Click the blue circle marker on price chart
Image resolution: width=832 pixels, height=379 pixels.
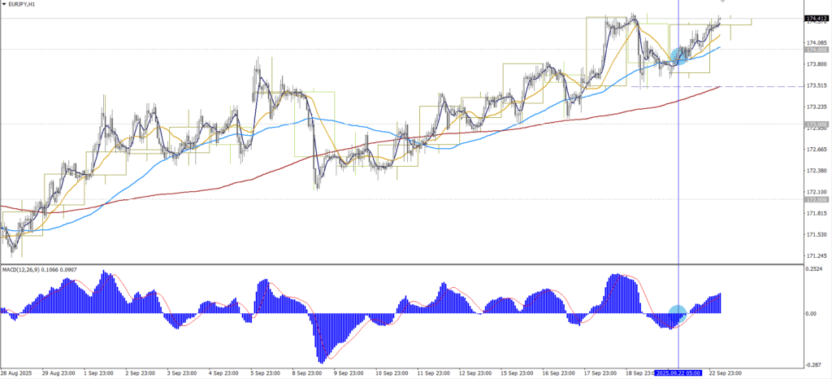point(679,55)
